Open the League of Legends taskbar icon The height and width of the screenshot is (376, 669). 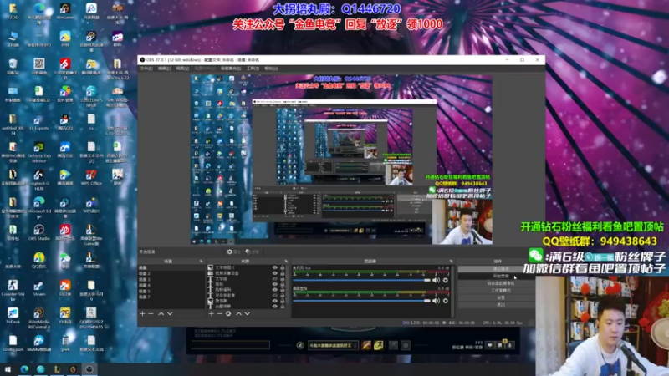[x=57, y=369]
